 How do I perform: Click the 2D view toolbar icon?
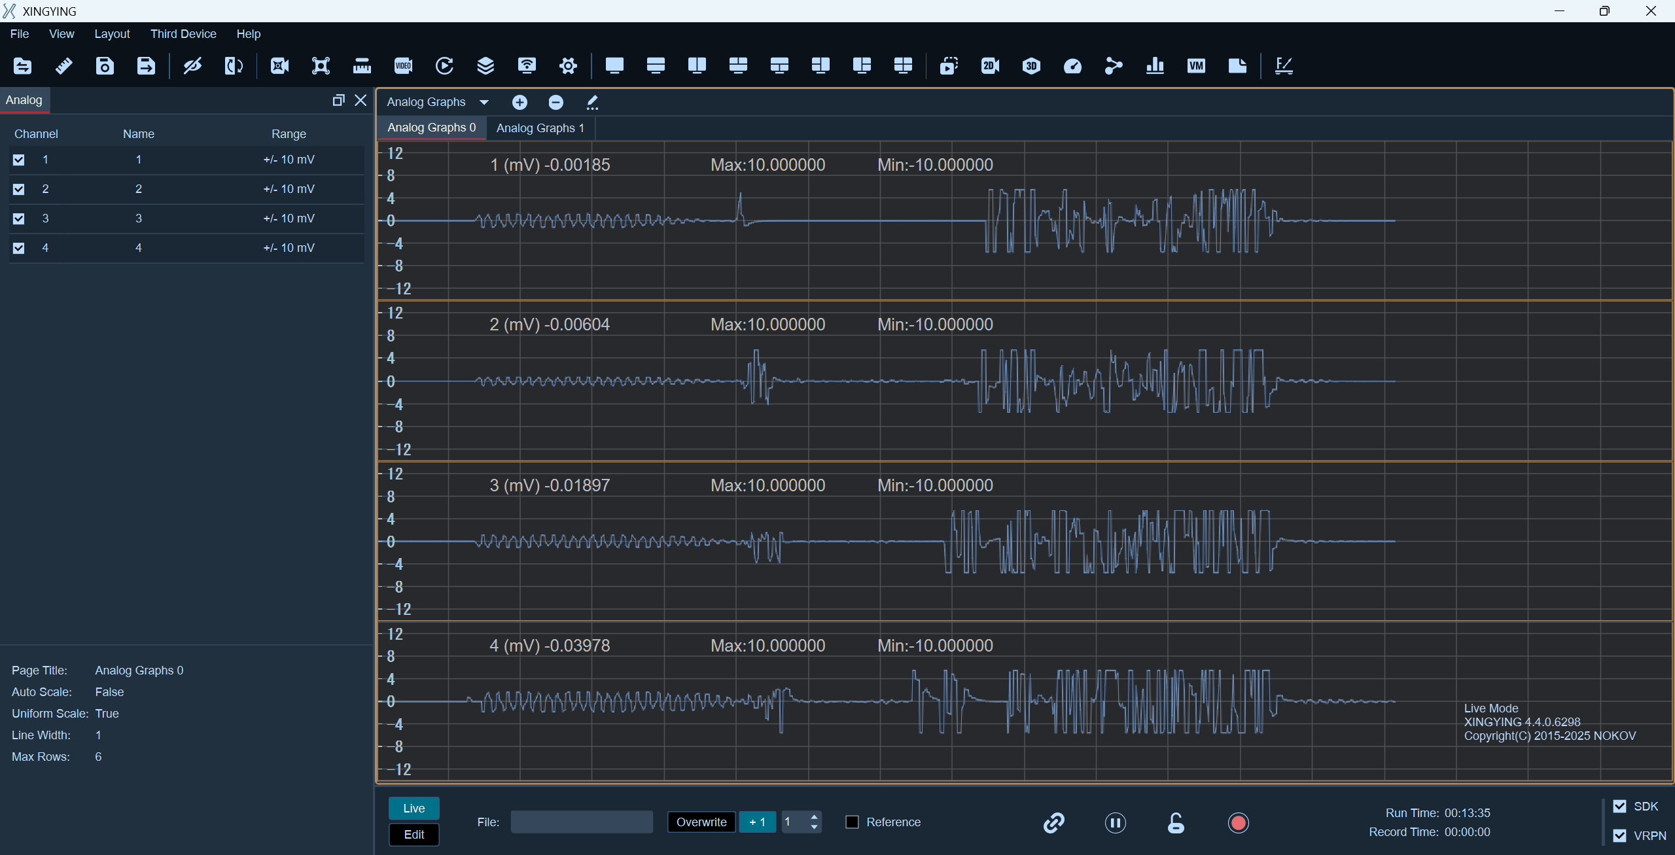click(990, 65)
